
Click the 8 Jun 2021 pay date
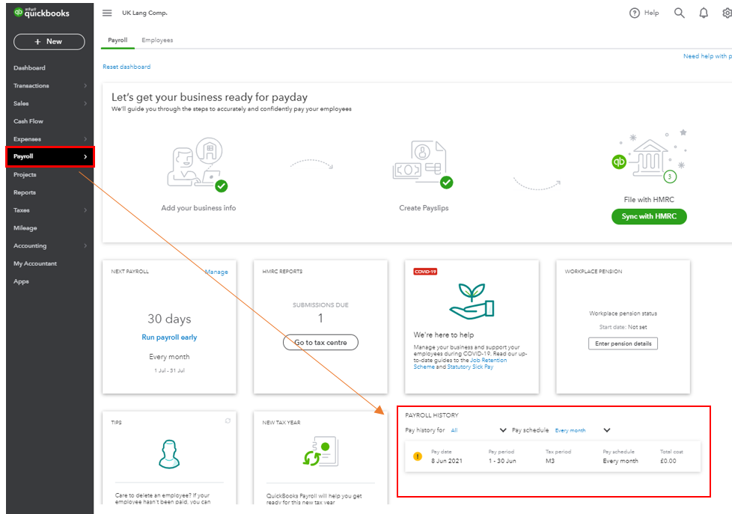point(446,461)
